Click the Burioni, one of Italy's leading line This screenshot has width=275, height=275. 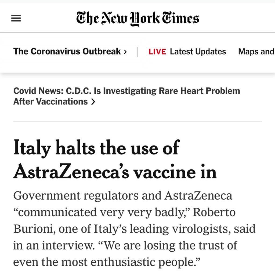[x=134, y=229]
